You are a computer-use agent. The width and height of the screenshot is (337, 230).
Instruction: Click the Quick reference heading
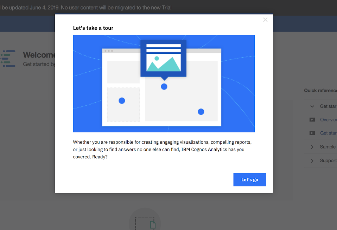320,91
